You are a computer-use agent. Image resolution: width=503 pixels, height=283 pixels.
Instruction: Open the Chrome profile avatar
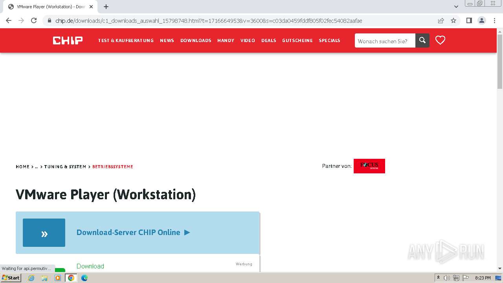(x=482, y=20)
